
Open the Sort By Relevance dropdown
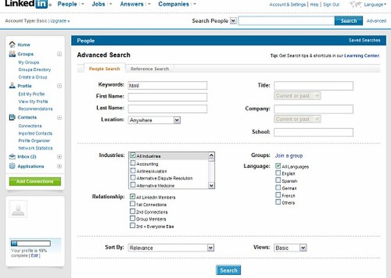click(x=171, y=248)
